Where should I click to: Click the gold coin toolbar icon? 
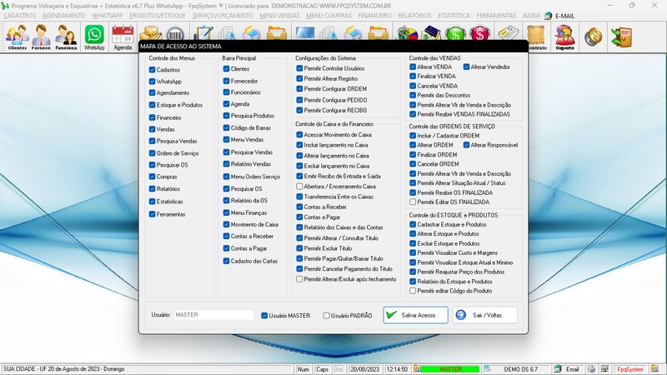coord(594,37)
